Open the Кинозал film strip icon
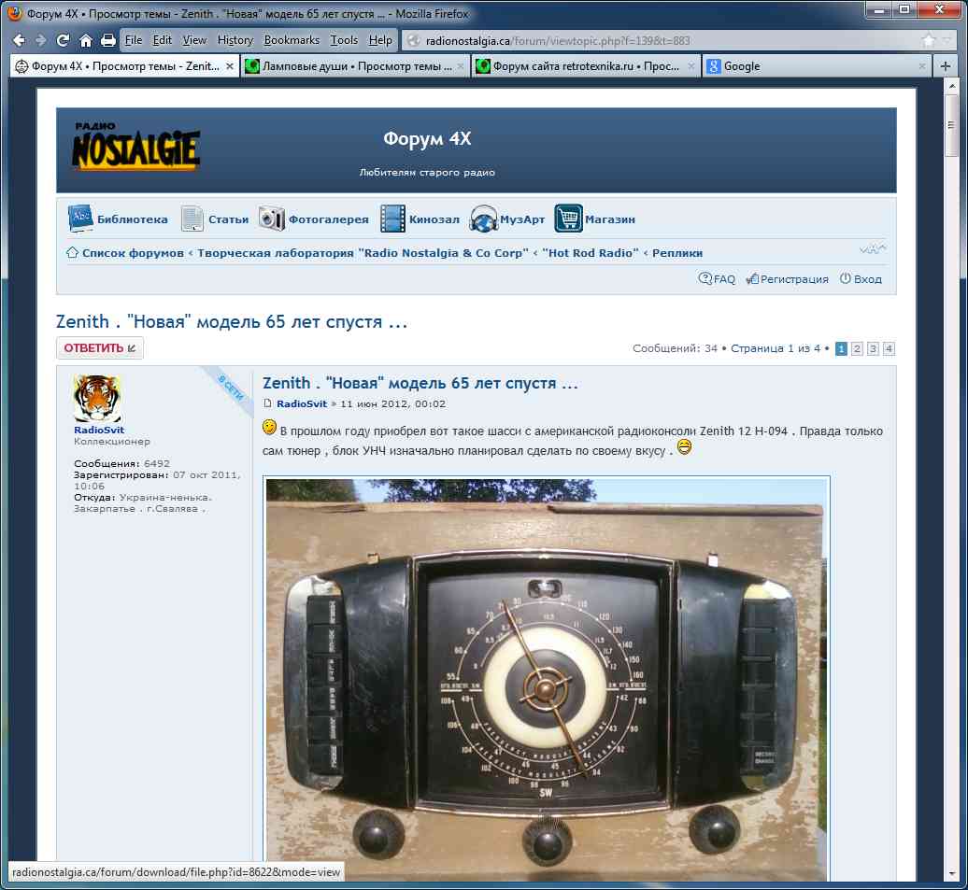This screenshot has height=890, width=968. point(392,219)
